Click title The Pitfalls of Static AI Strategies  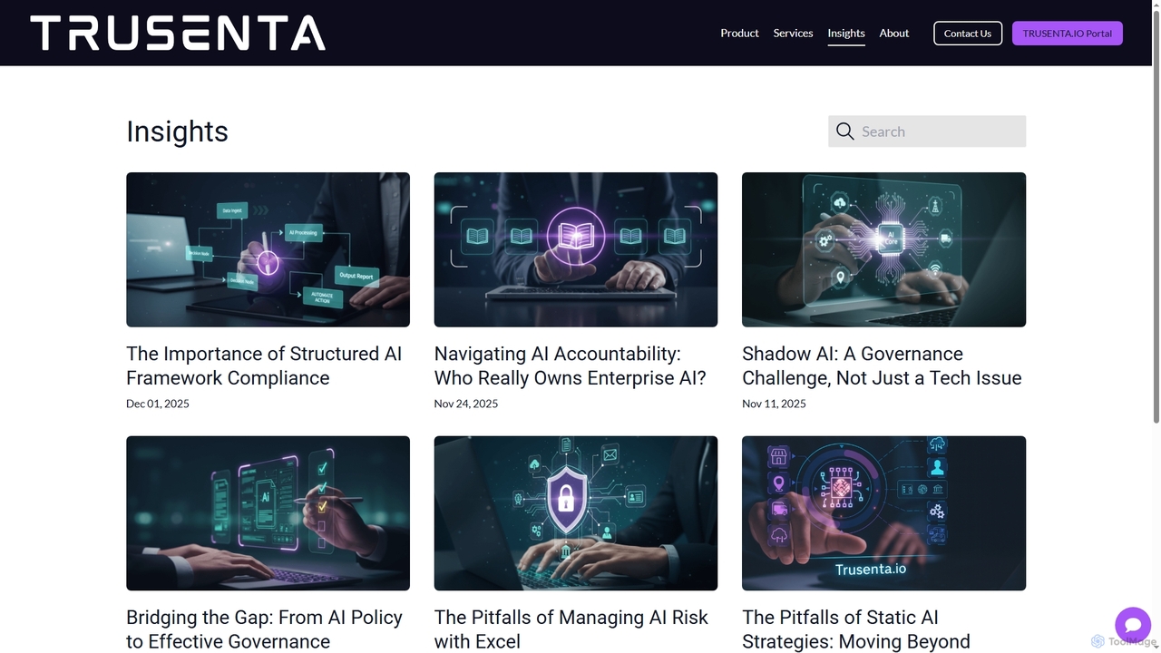tap(856, 629)
